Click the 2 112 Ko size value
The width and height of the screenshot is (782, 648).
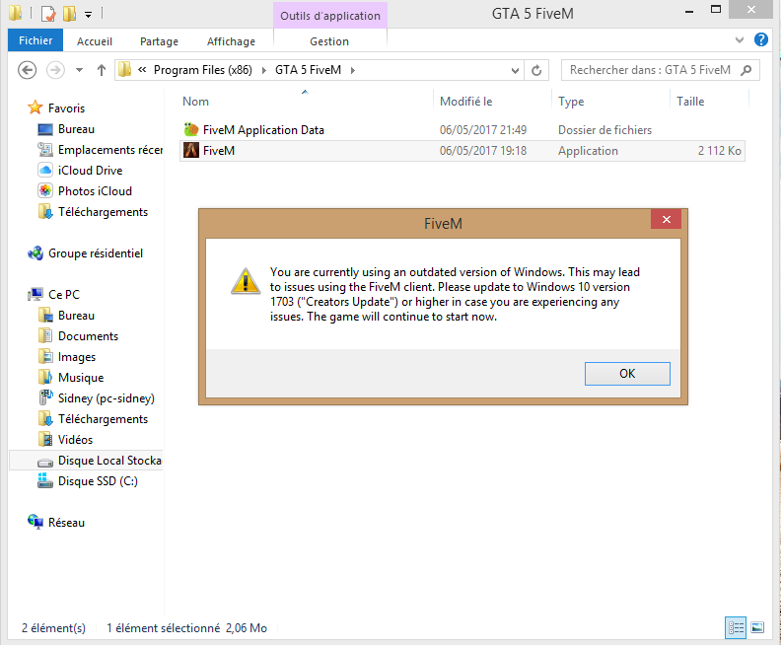pos(719,151)
